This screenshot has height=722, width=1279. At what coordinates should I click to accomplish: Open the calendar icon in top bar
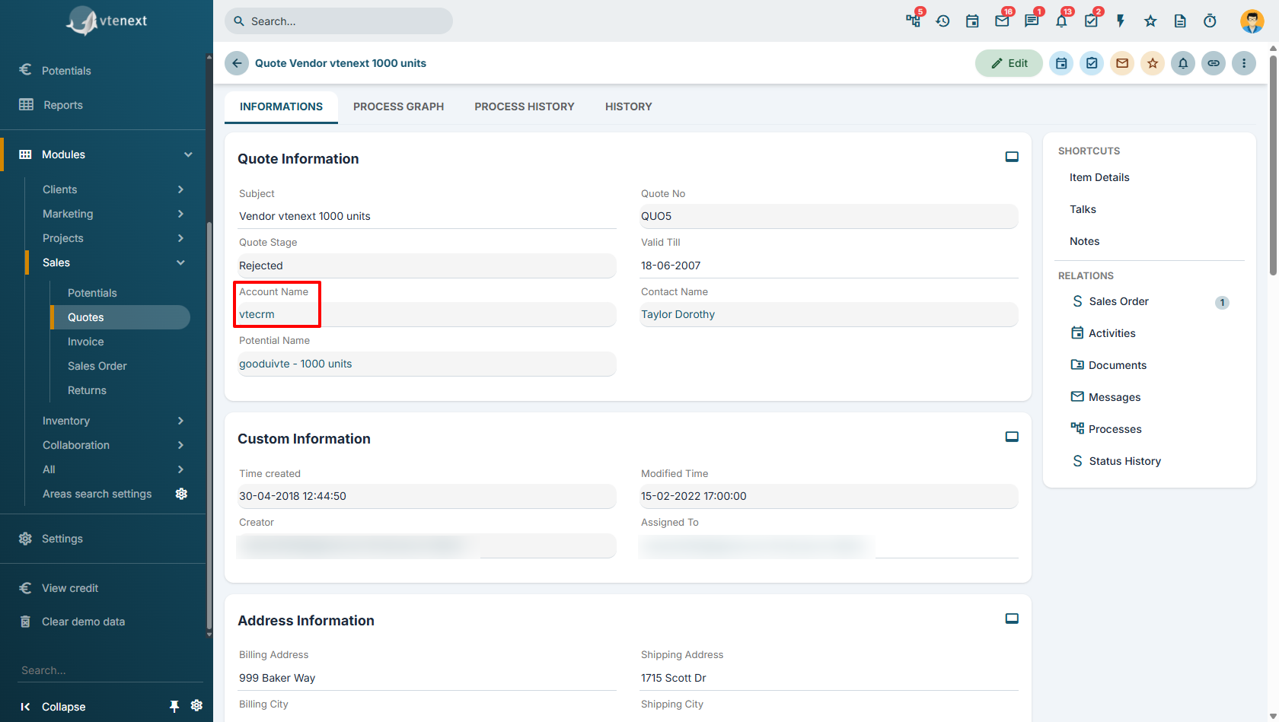point(972,21)
